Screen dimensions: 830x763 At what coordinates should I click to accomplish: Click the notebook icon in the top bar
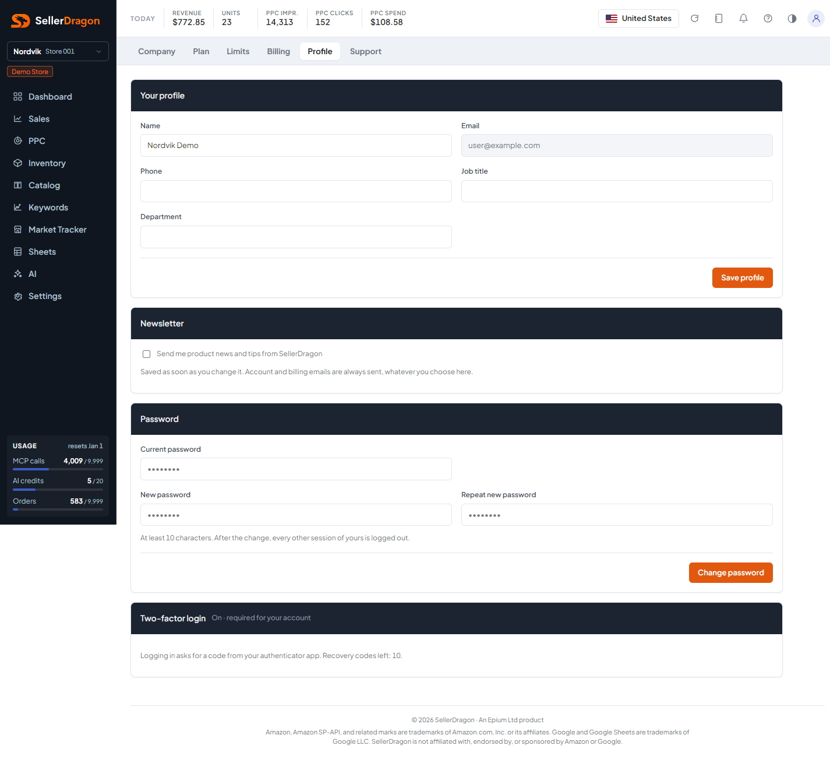tap(719, 19)
